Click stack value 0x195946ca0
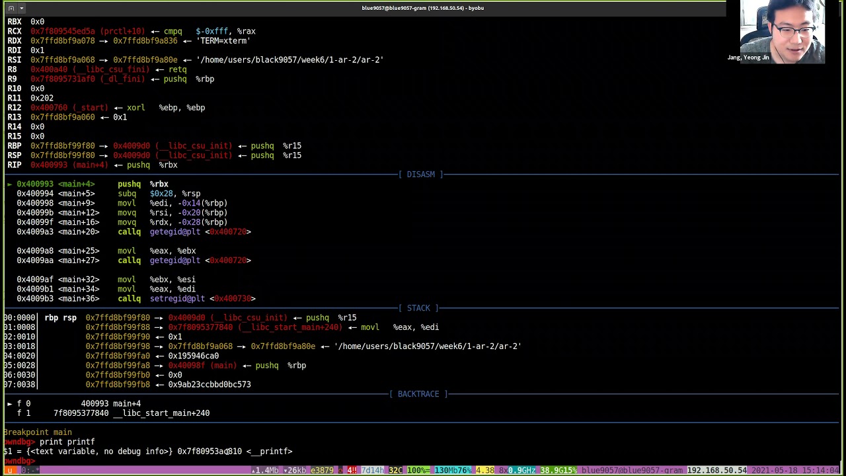The image size is (846, 476). click(x=194, y=356)
